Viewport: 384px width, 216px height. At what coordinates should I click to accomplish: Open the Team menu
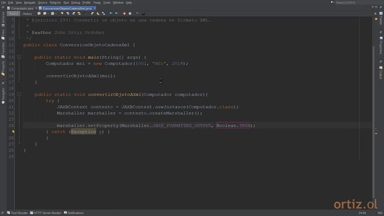tap(97, 2)
